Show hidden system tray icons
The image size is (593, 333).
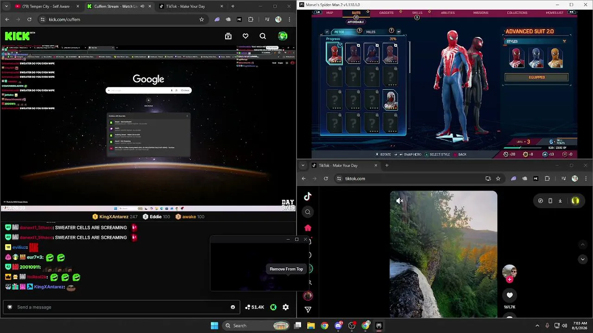click(537, 326)
